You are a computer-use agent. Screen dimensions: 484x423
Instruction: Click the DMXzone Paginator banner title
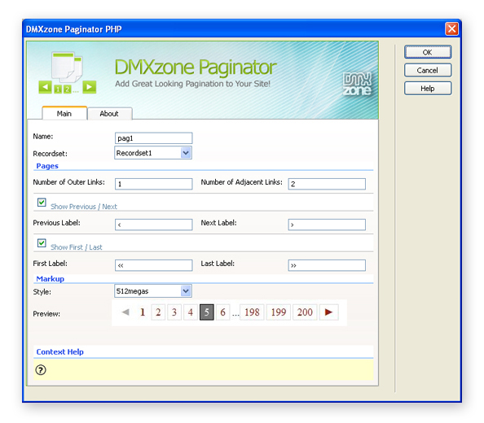pos(196,67)
